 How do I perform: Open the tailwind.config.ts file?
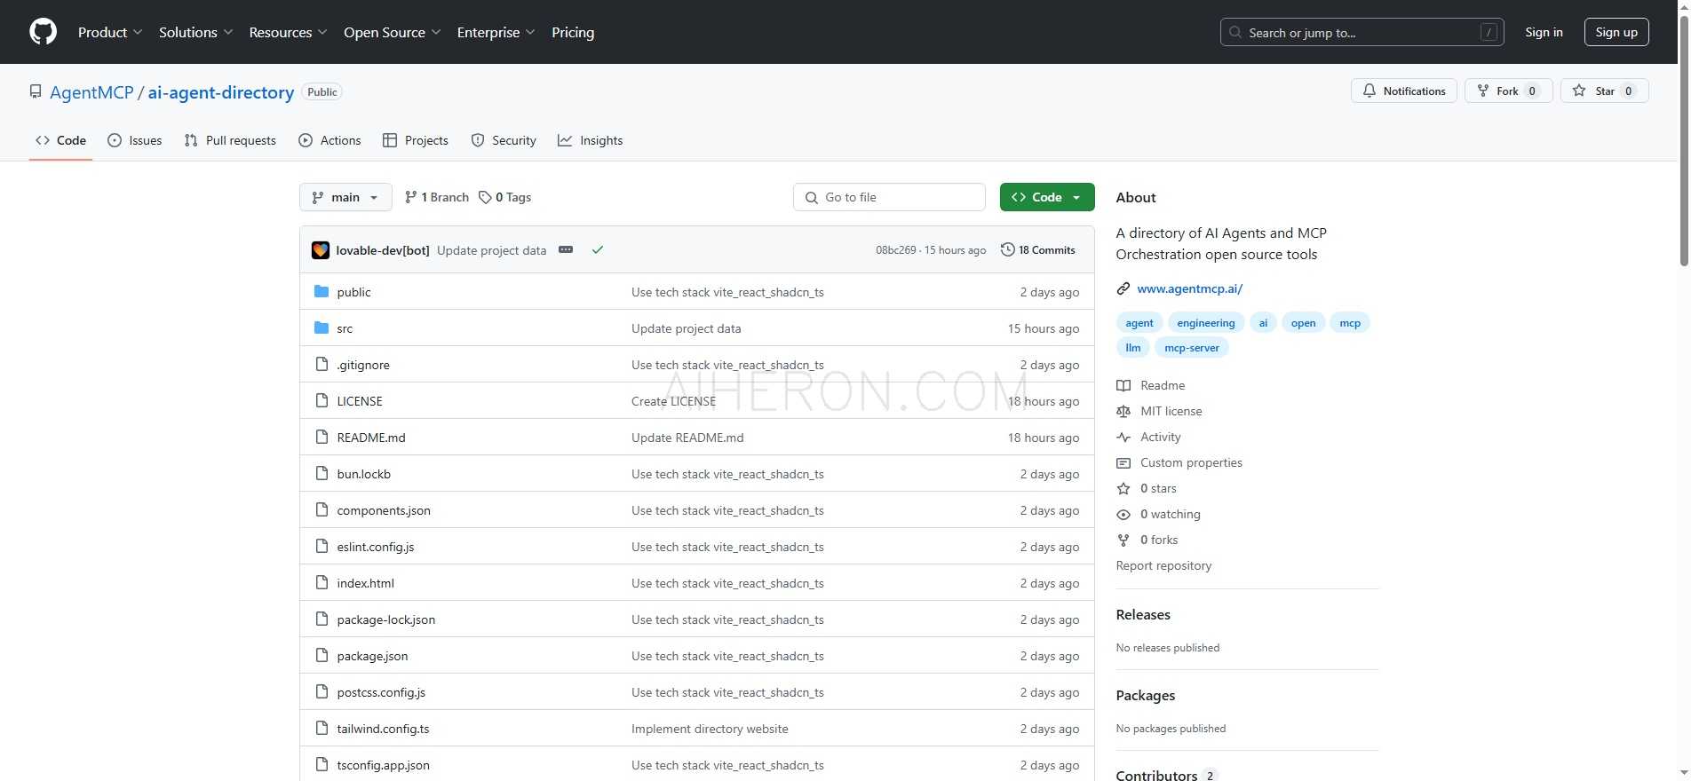[383, 729]
